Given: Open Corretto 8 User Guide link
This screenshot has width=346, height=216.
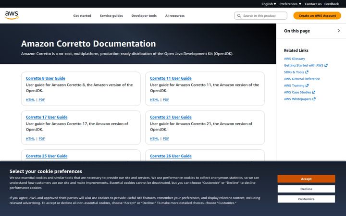Looking at the screenshot, I should [46, 78].
